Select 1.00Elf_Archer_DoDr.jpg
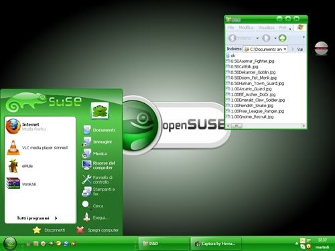The width and height of the screenshot is (335, 251). point(251,94)
